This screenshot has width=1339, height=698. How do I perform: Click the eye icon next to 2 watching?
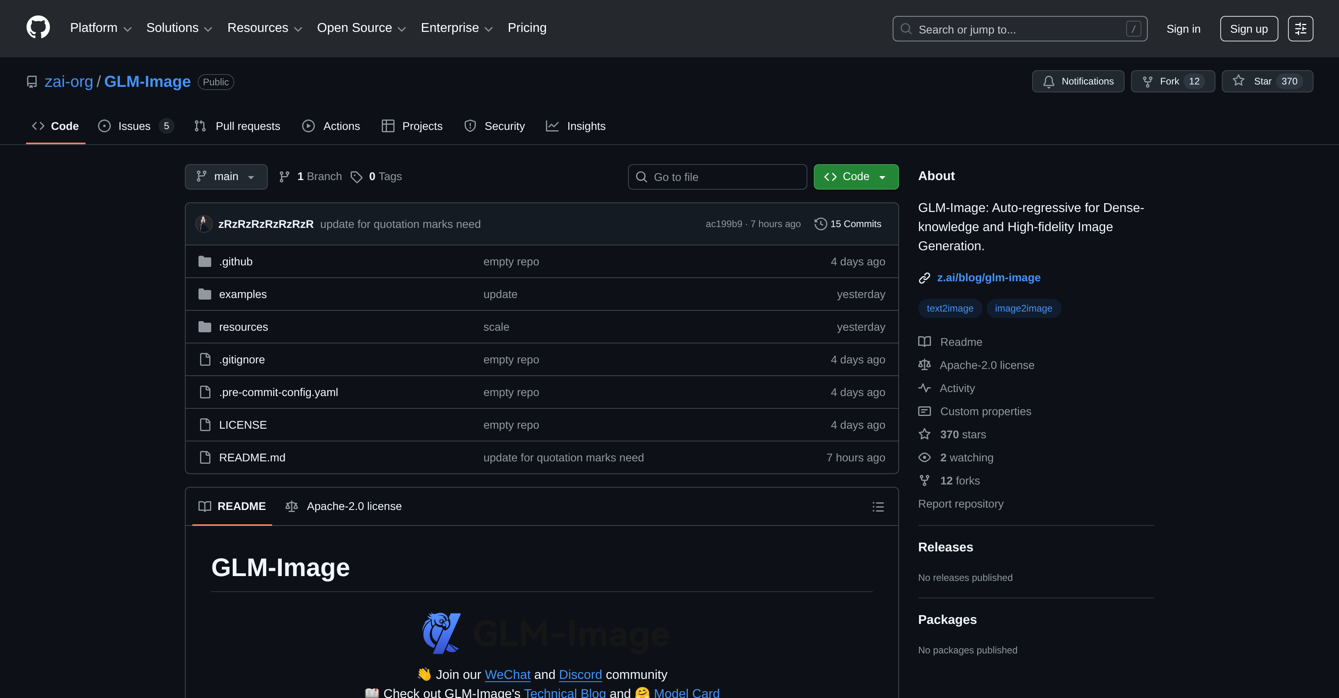click(925, 457)
